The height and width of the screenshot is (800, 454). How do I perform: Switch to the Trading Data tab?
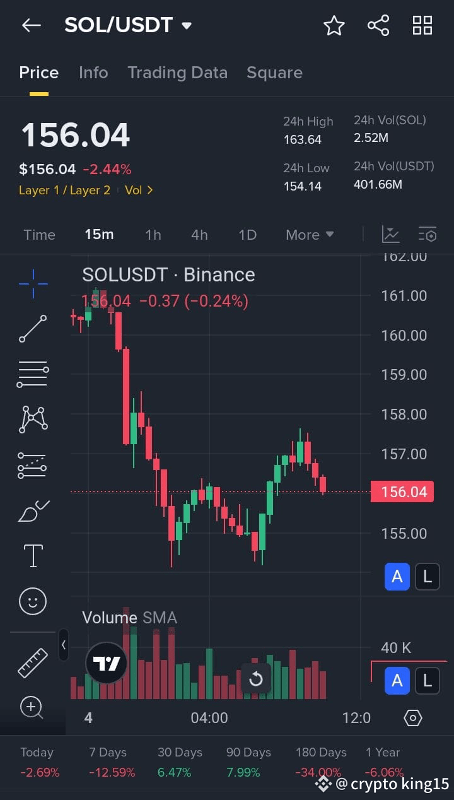(178, 73)
